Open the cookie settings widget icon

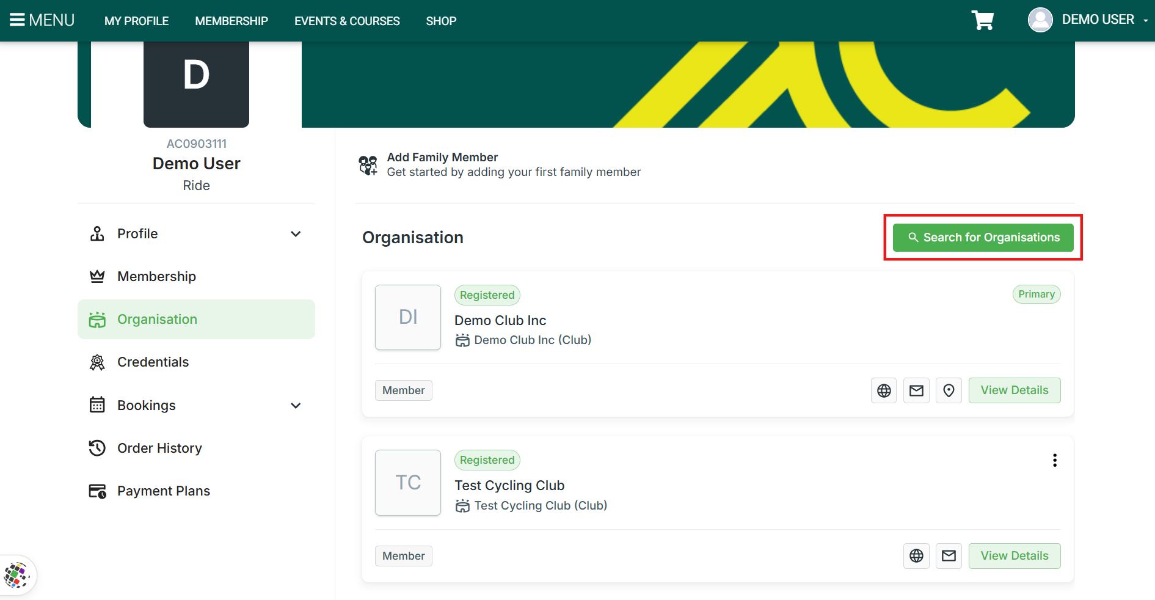coord(16,575)
